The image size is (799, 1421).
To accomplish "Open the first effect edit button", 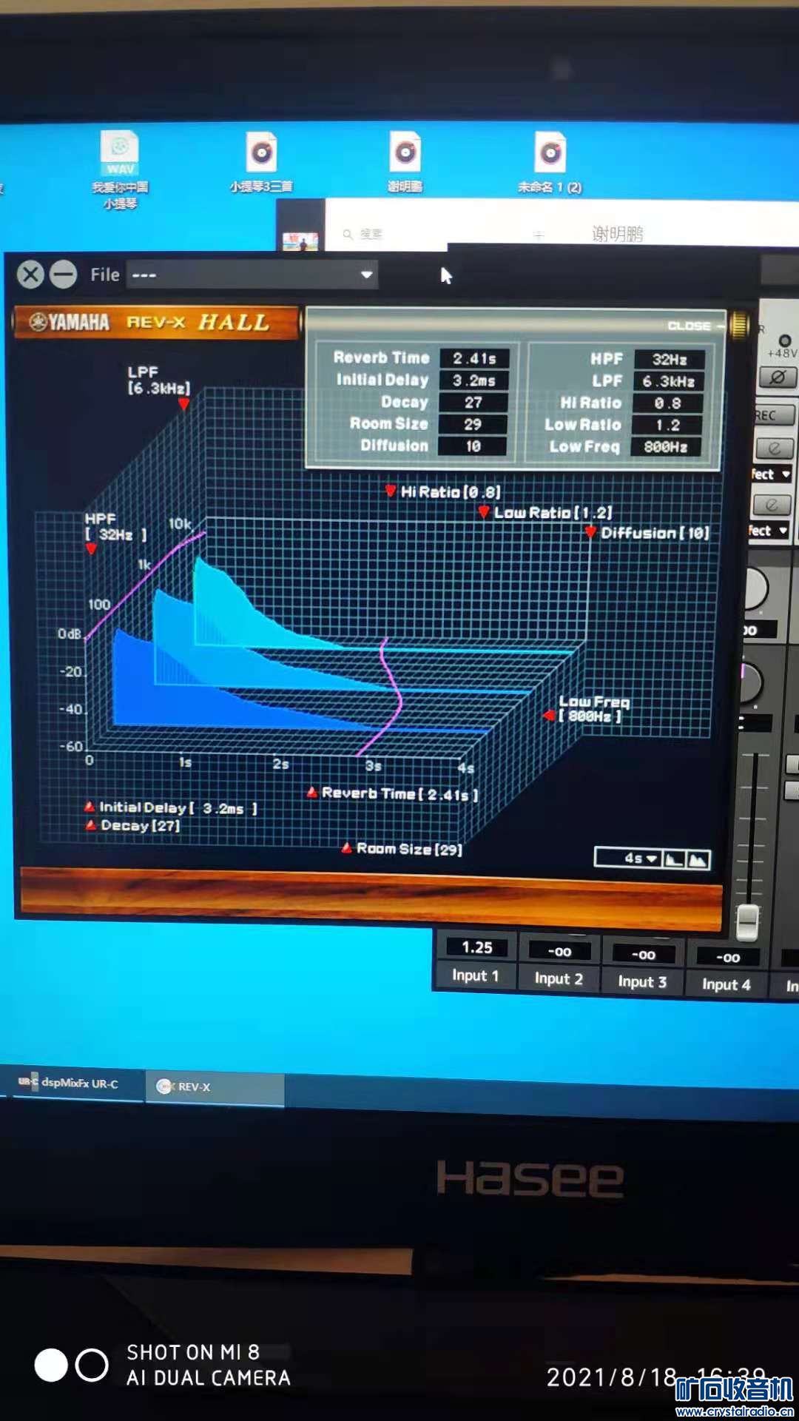I will tap(774, 448).
